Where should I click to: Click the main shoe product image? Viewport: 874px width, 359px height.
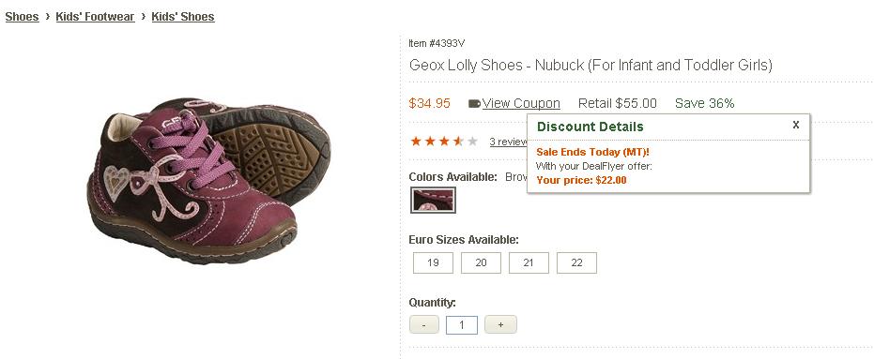click(208, 180)
